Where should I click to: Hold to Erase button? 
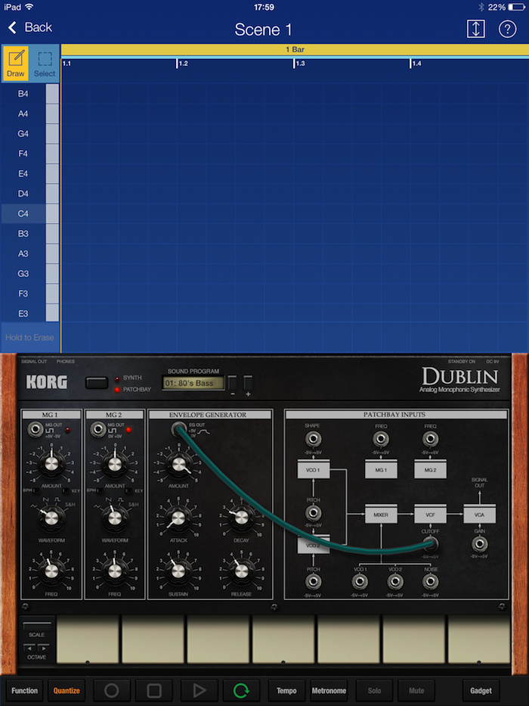29,337
